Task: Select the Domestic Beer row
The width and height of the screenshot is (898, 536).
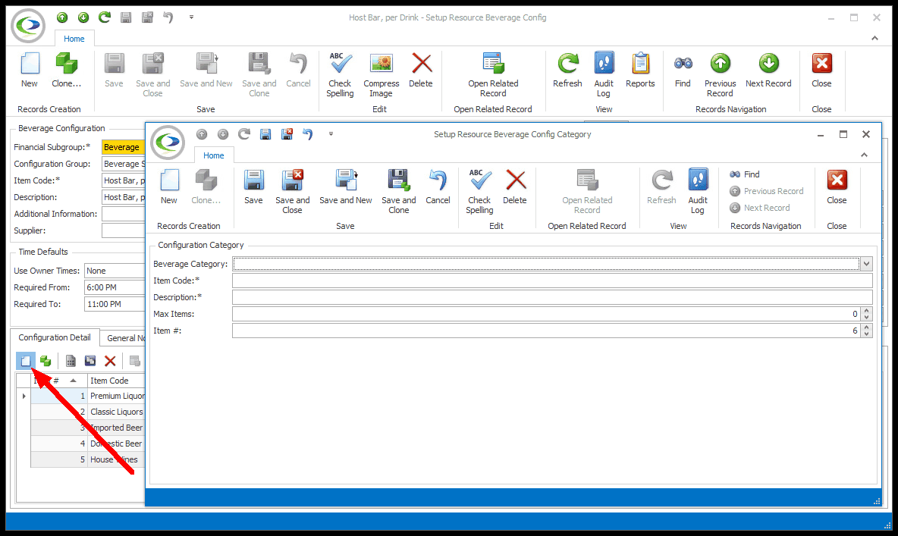Action: [x=88, y=444]
